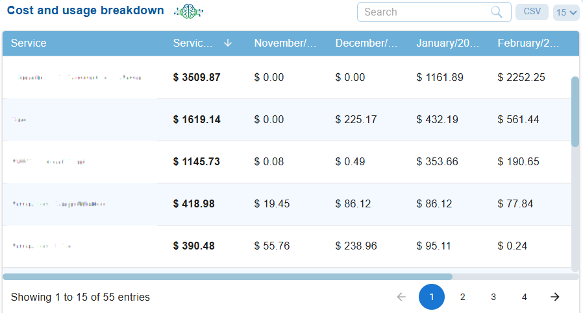This screenshot has width=583, height=313.
Task: Jump to page 2
Action: click(462, 297)
